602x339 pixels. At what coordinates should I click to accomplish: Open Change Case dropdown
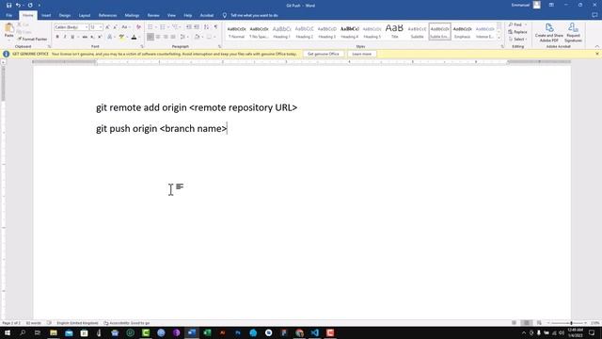pyautogui.click(x=125, y=27)
